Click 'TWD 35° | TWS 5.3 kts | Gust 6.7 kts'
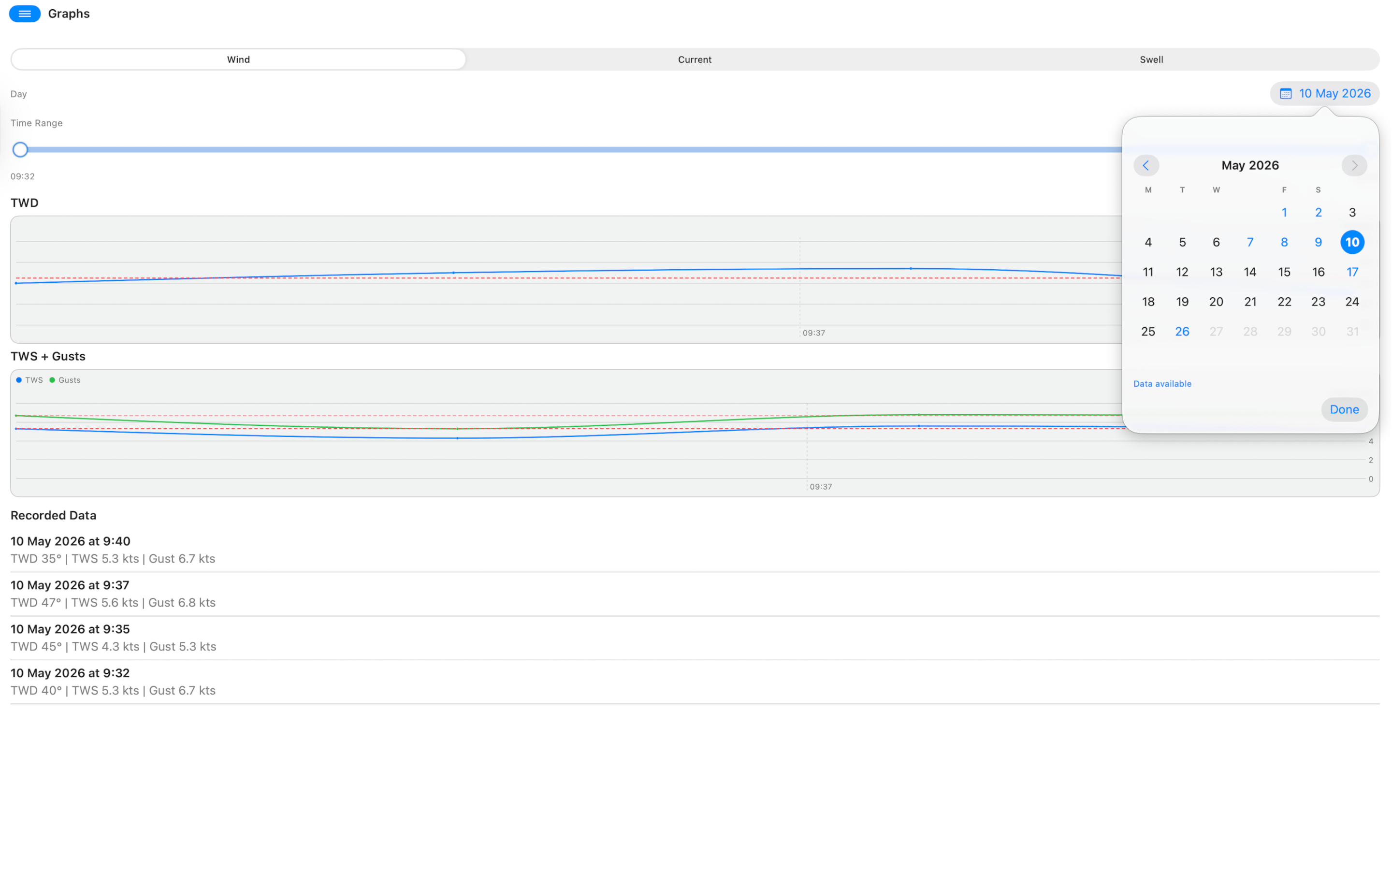Viewport: 1392px width, 870px height. click(113, 559)
